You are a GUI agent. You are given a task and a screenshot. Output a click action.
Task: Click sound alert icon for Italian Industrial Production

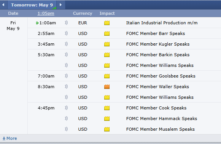click(x=66, y=23)
